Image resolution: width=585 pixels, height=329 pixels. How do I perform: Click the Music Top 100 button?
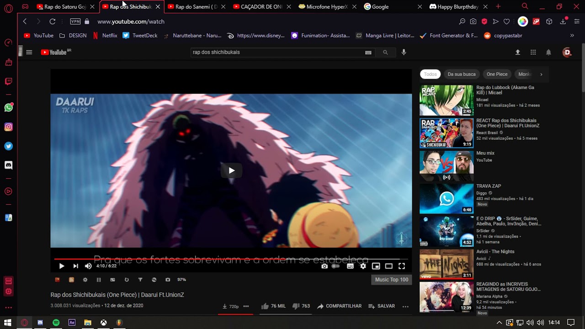pos(392,280)
